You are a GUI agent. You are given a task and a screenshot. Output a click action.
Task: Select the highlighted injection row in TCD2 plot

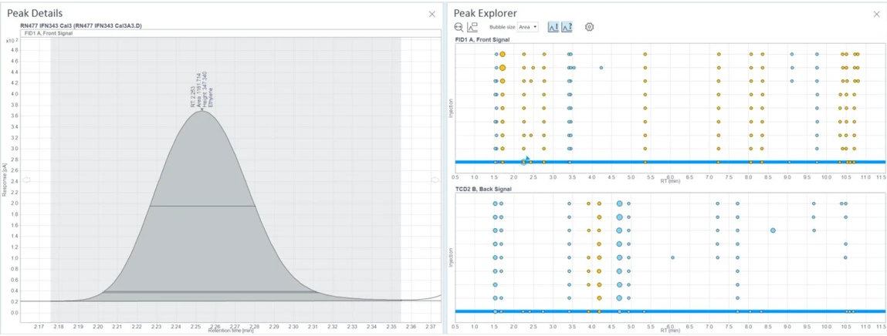tap(669, 311)
